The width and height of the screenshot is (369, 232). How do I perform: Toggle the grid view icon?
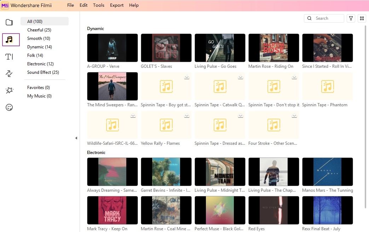(x=362, y=18)
